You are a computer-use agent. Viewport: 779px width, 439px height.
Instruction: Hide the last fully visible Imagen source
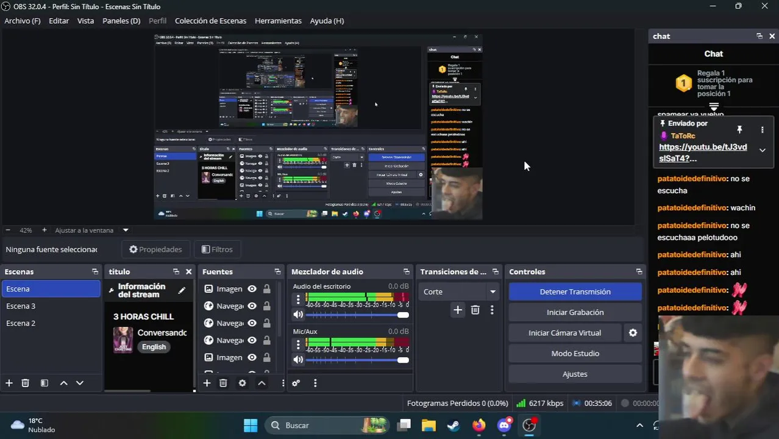tap(252, 357)
